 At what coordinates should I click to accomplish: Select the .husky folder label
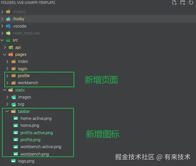click(x=19, y=19)
